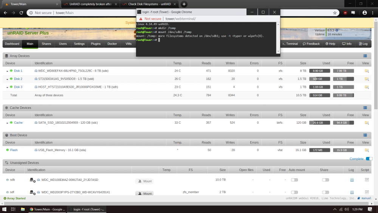Click the Cache green status indicator
The height and width of the screenshot is (213, 378).
pyautogui.click(x=11, y=123)
